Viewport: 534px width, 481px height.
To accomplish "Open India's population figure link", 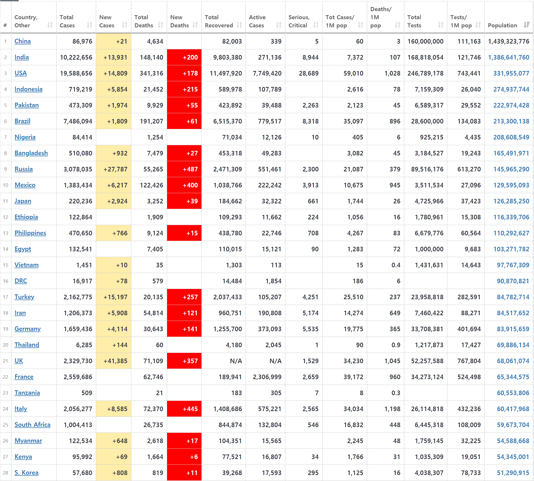I will (x=509, y=57).
